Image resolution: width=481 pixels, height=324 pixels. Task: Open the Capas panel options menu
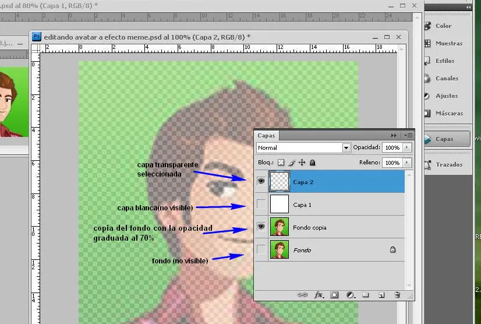408,135
